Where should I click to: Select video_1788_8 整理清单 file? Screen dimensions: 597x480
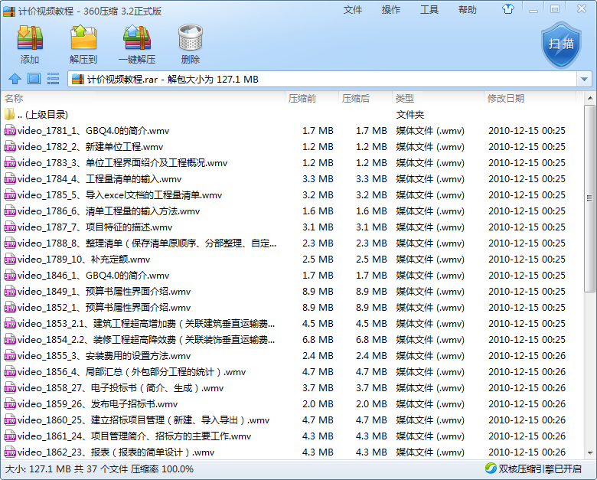pyautogui.click(x=292, y=243)
